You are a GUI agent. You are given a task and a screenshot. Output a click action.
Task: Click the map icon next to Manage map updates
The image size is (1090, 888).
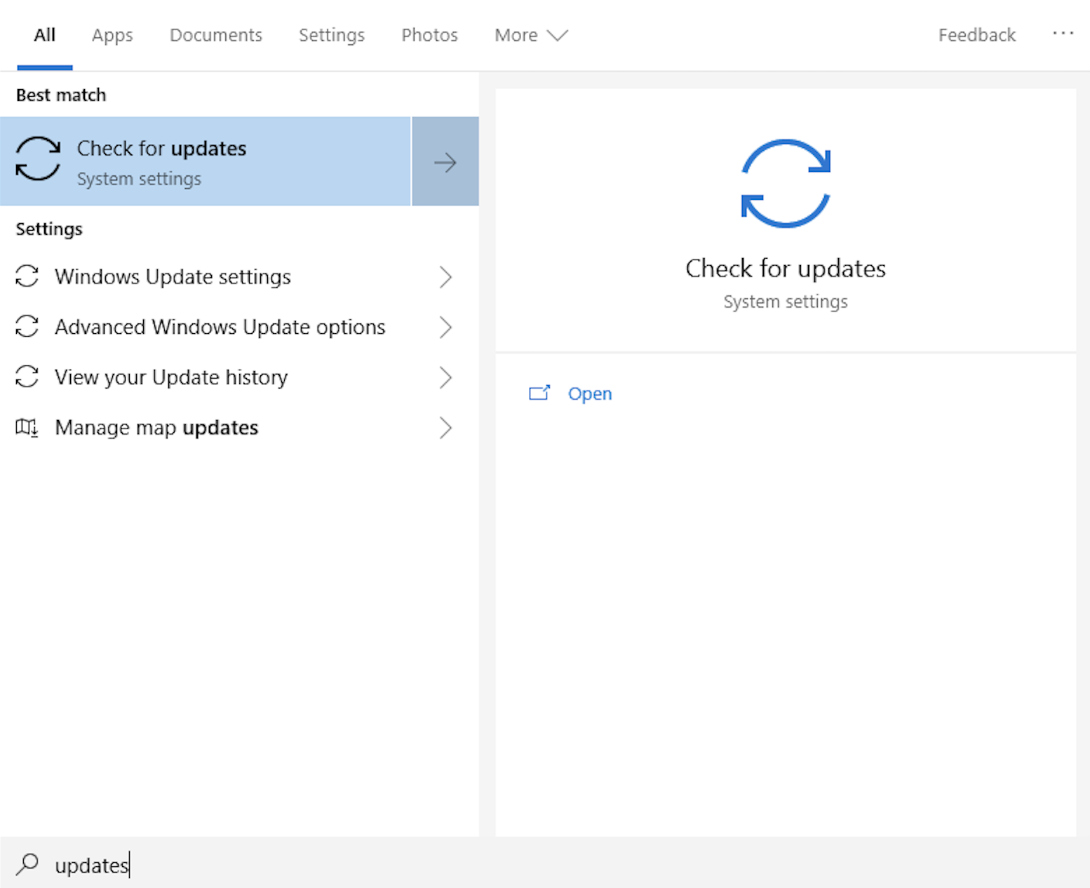pyautogui.click(x=27, y=427)
